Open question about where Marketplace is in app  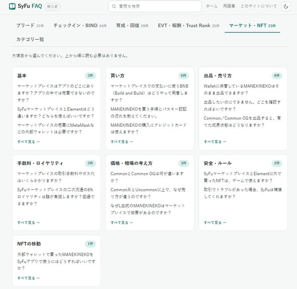56,93
